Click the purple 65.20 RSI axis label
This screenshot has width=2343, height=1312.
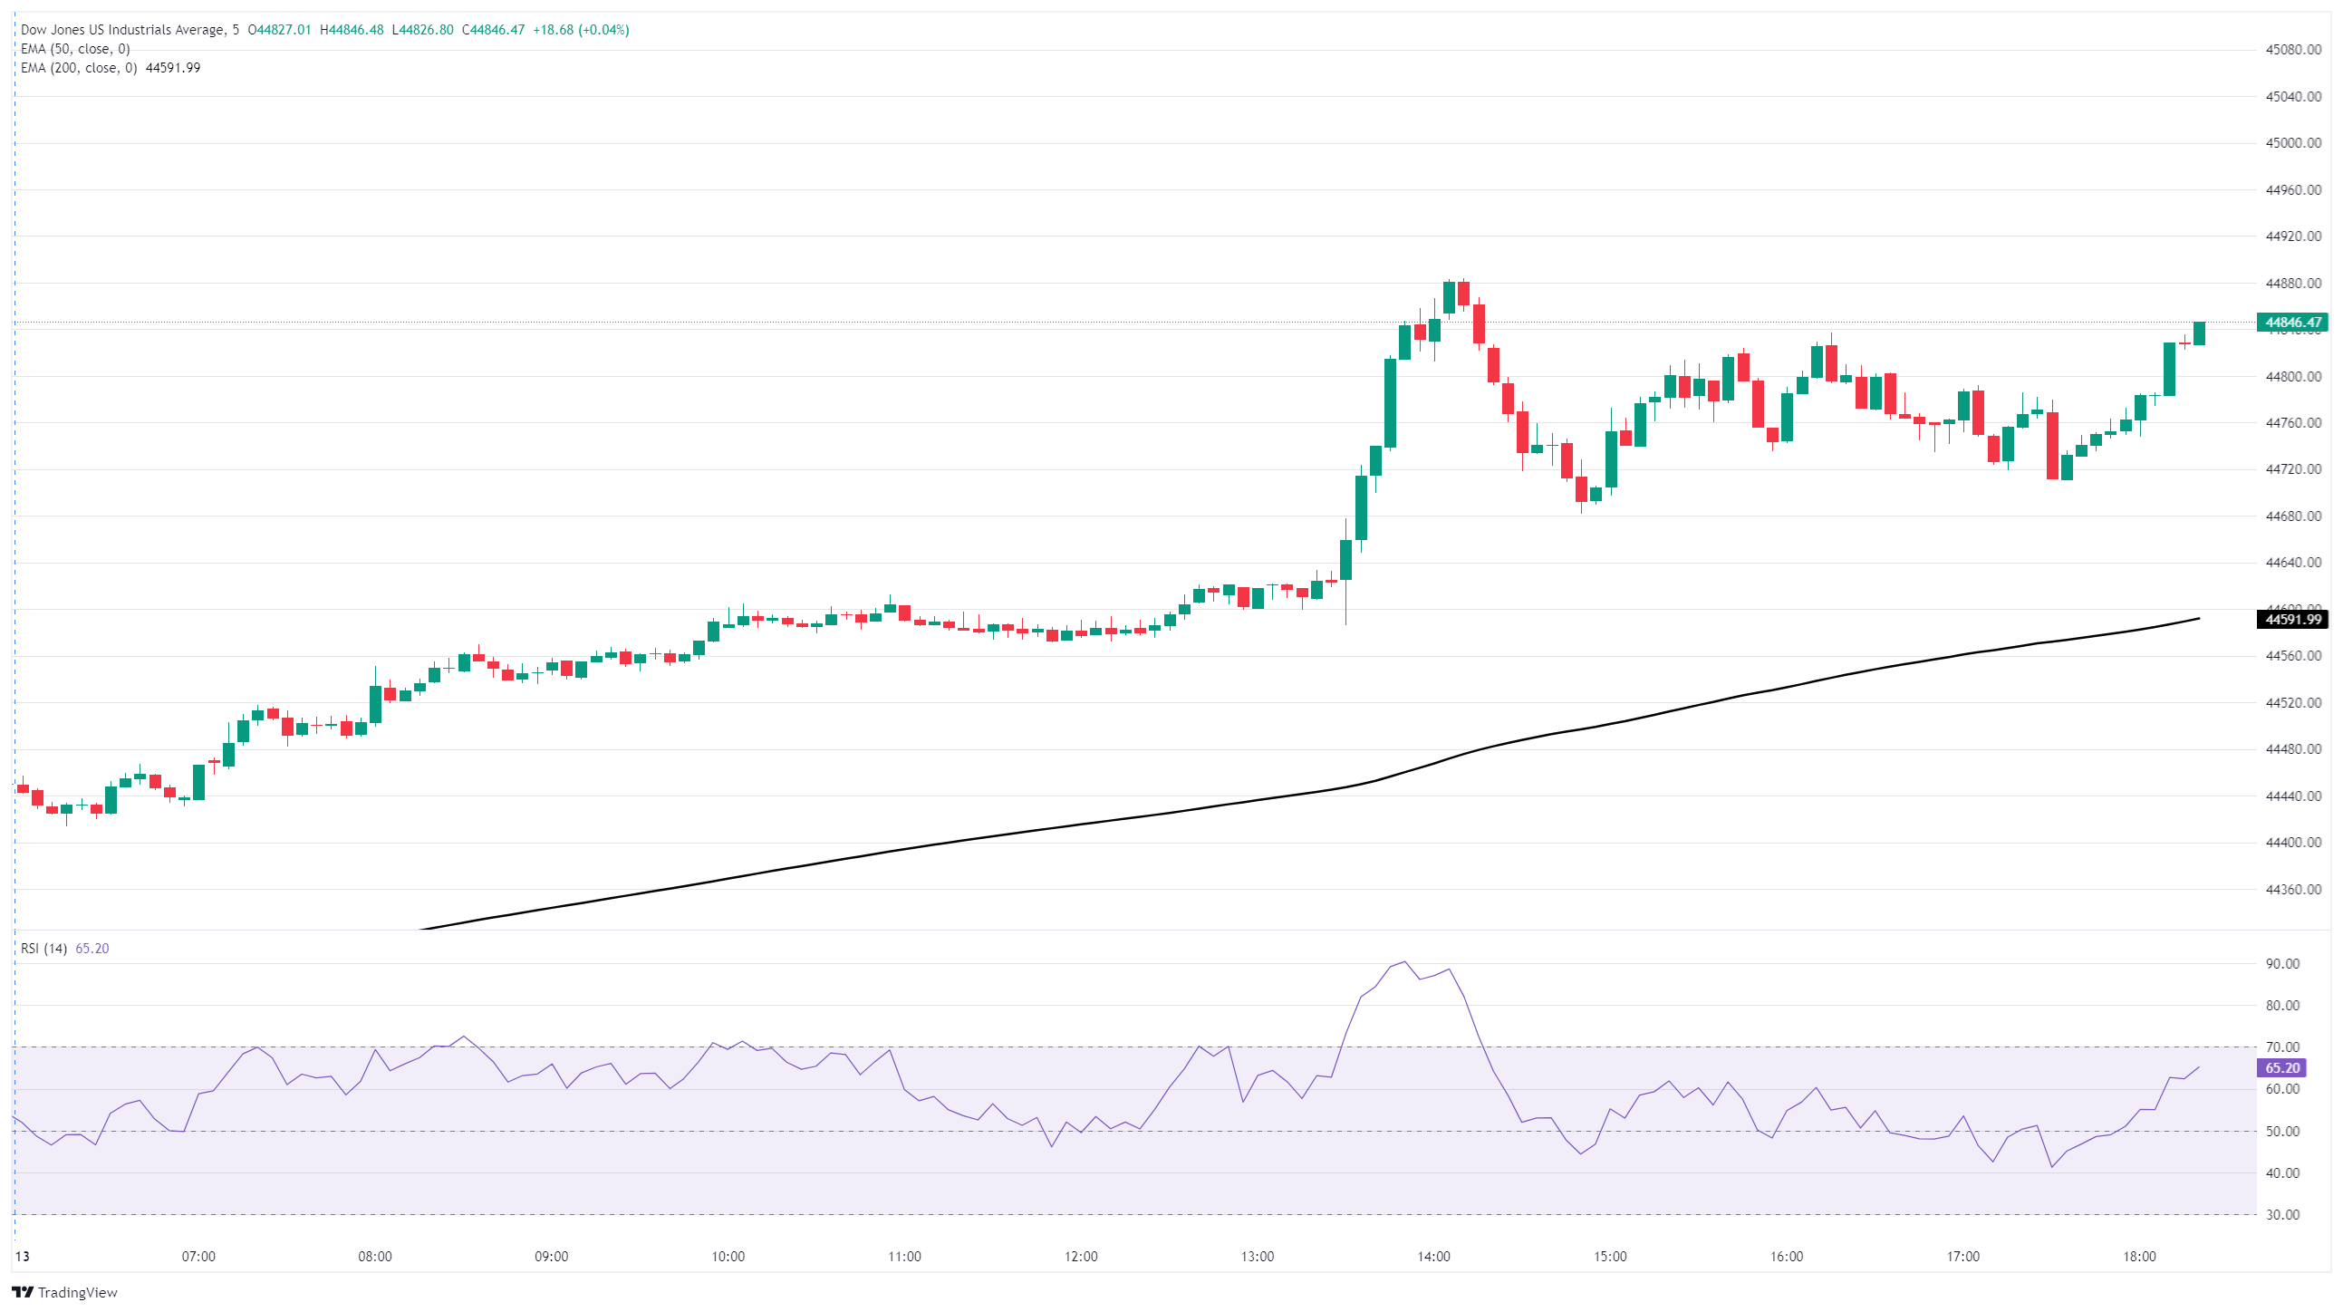coord(2281,1068)
